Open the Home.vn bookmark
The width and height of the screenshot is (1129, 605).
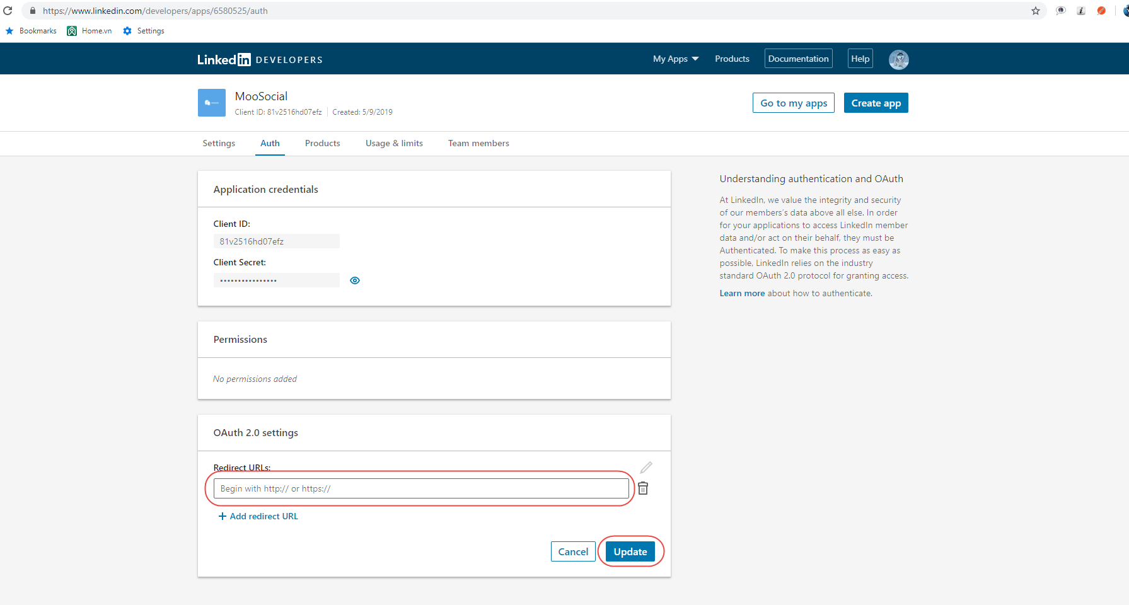(x=90, y=31)
